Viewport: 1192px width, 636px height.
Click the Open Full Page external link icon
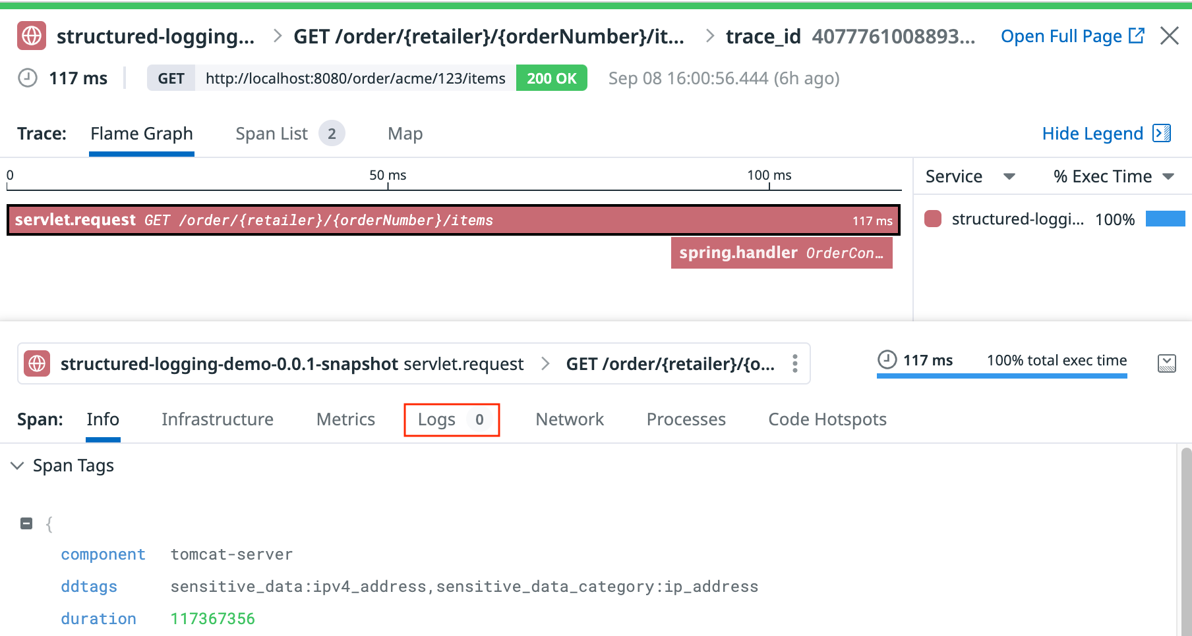coord(1137,36)
